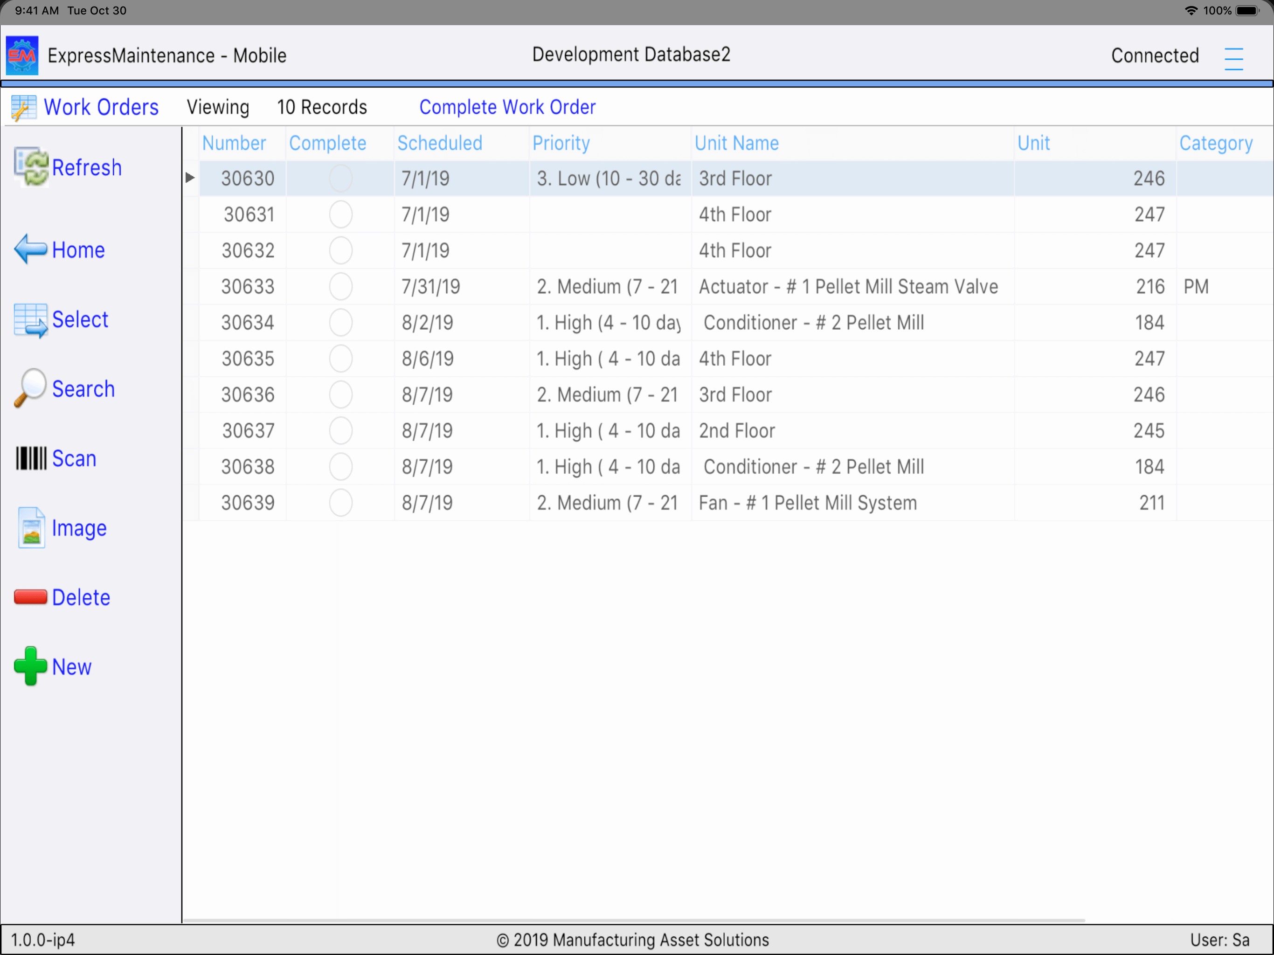Click the Search label
Screen dimensions: 1274x955
[x=83, y=389]
